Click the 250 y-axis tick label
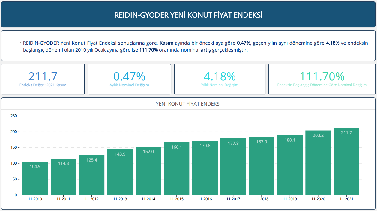 [x=13, y=116]
